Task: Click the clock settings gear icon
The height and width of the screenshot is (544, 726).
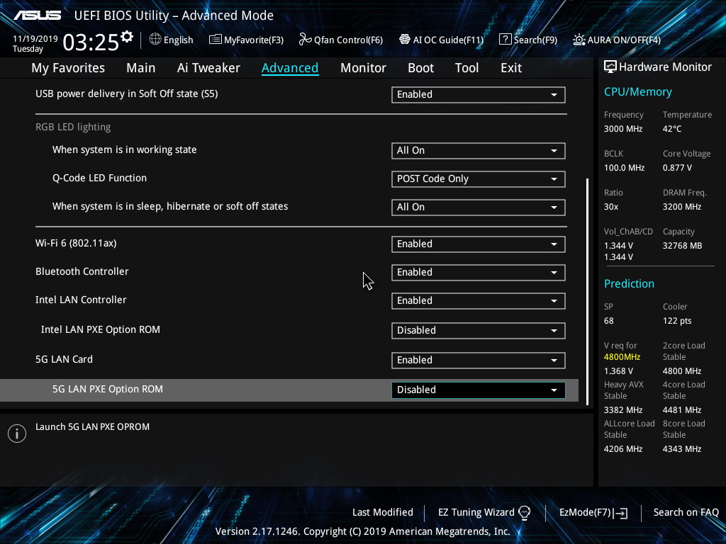Action: [127, 36]
